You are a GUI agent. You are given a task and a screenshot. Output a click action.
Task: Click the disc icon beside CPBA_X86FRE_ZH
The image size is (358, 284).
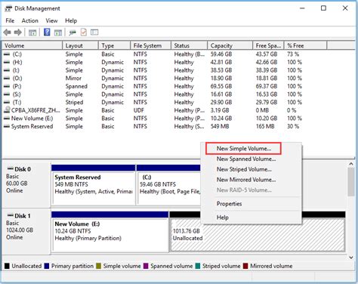(x=7, y=110)
